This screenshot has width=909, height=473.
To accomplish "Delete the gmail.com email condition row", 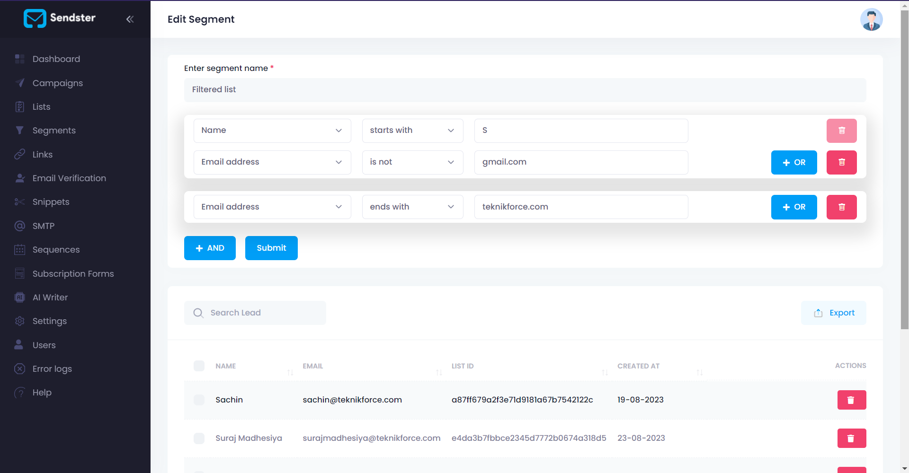I will (841, 162).
